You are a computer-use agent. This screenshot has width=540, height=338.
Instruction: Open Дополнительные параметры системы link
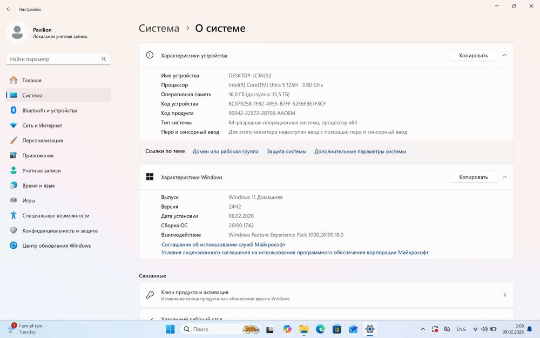tap(360, 151)
